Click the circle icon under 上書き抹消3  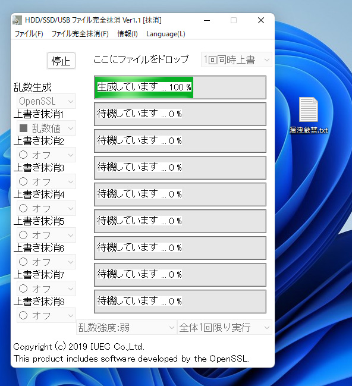[23, 181]
